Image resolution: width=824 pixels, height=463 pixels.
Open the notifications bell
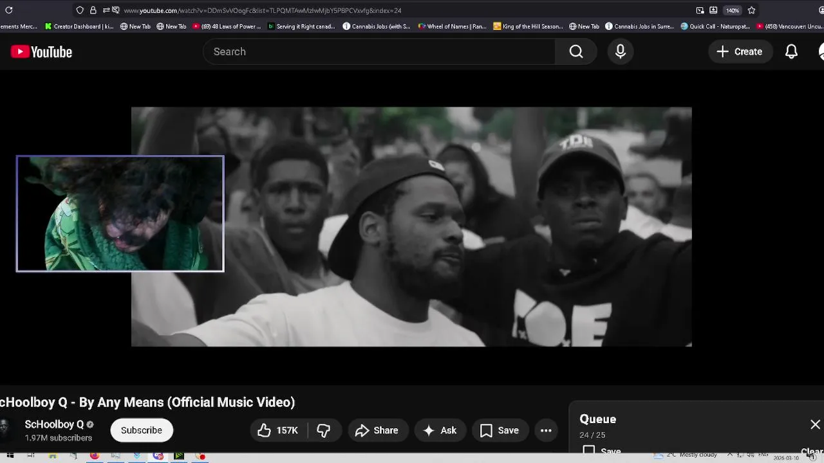pos(791,51)
